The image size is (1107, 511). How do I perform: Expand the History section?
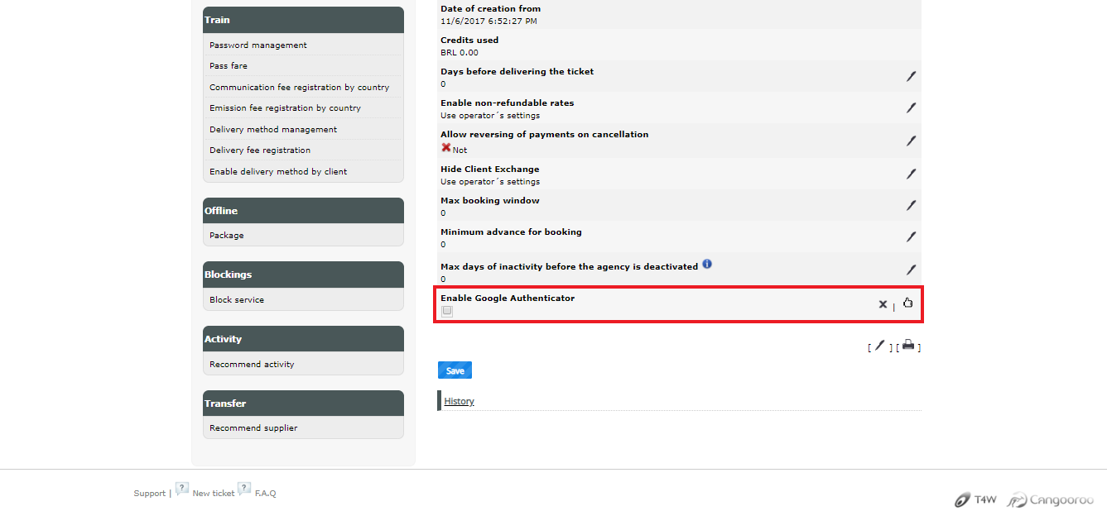[x=459, y=401]
